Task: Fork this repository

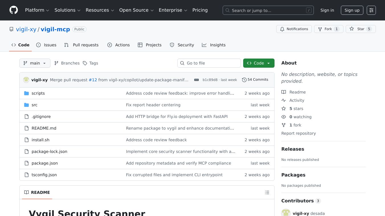Action: 328,29
